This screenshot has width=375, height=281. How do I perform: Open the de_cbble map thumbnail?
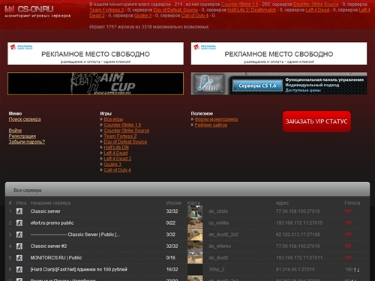(195, 211)
